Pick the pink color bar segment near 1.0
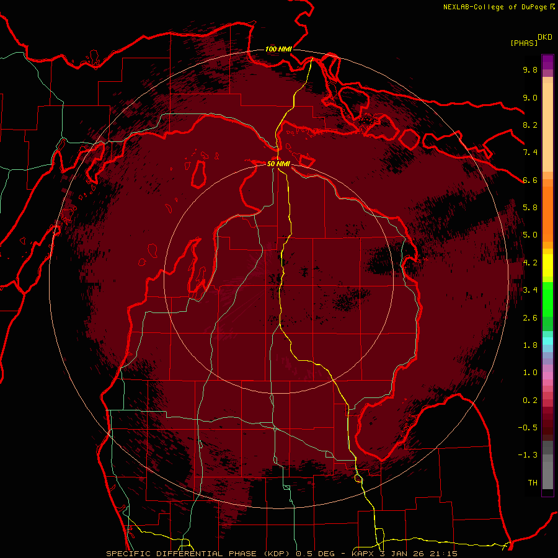This screenshot has width=558, height=558. pyautogui.click(x=547, y=376)
